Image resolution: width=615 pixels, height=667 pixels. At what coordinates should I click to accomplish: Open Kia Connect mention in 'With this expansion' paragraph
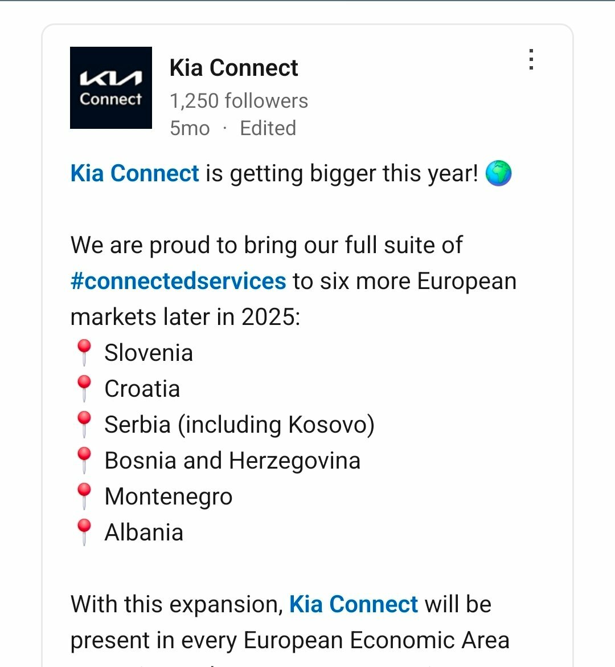[x=354, y=604]
